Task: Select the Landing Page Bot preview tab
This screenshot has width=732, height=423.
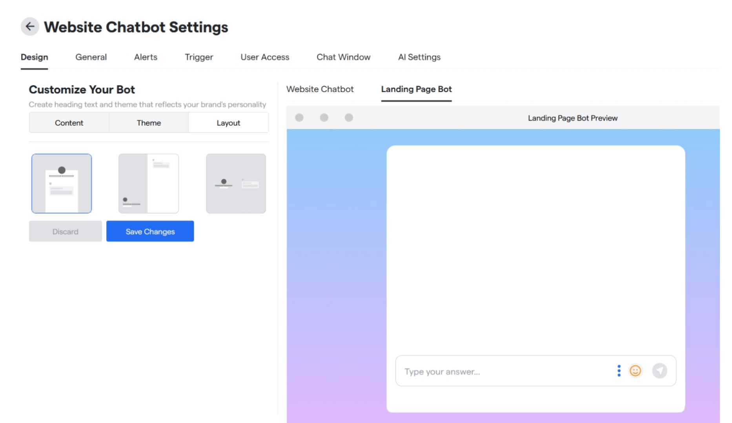Action: [x=416, y=89]
